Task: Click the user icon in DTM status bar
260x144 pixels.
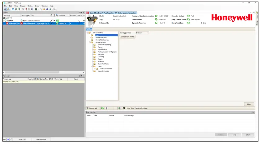Action: tap(107, 108)
